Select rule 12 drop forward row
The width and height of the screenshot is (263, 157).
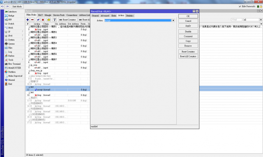pyautogui.click(x=58, y=95)
